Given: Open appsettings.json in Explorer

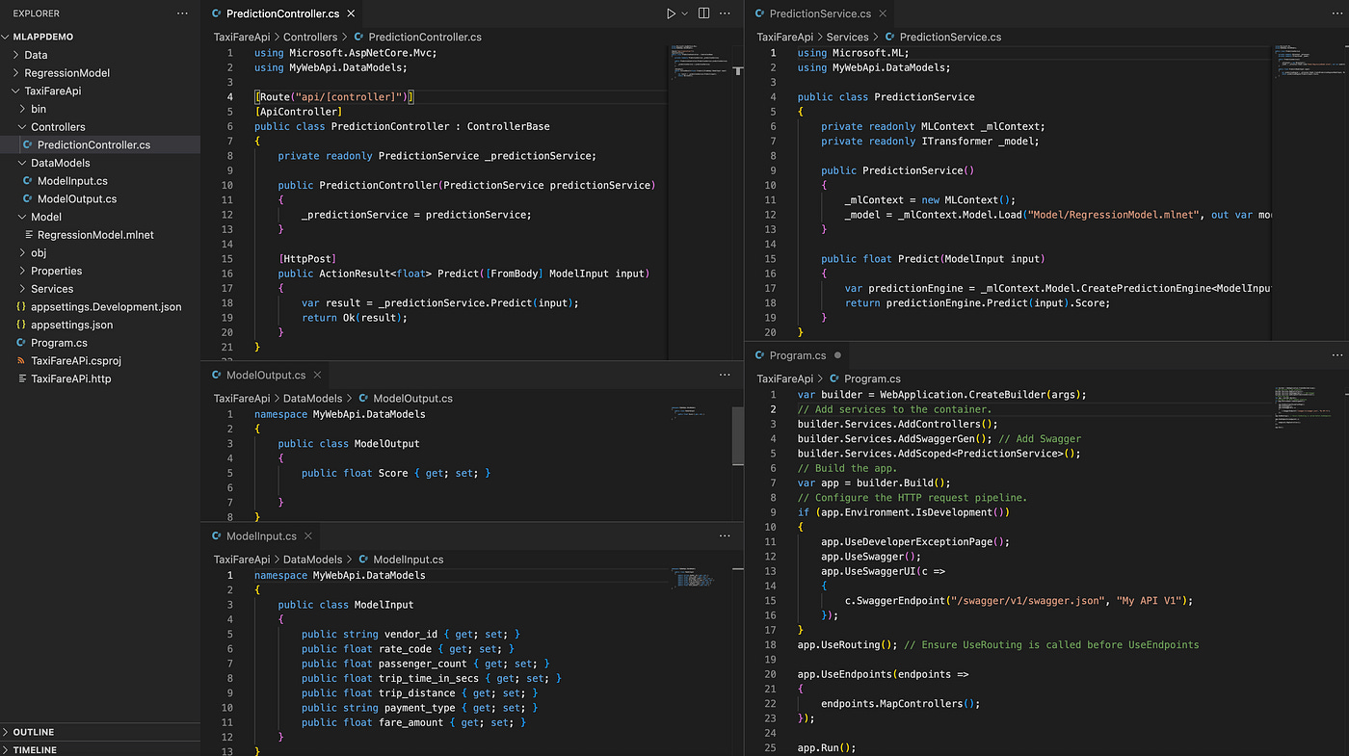Looking at the screenshot, I should tap(71, 326).
